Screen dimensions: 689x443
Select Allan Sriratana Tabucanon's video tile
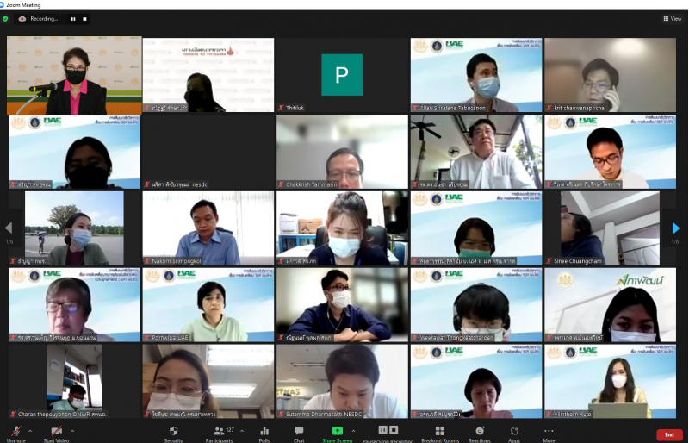pyautogui.click(x=476, y=75)
